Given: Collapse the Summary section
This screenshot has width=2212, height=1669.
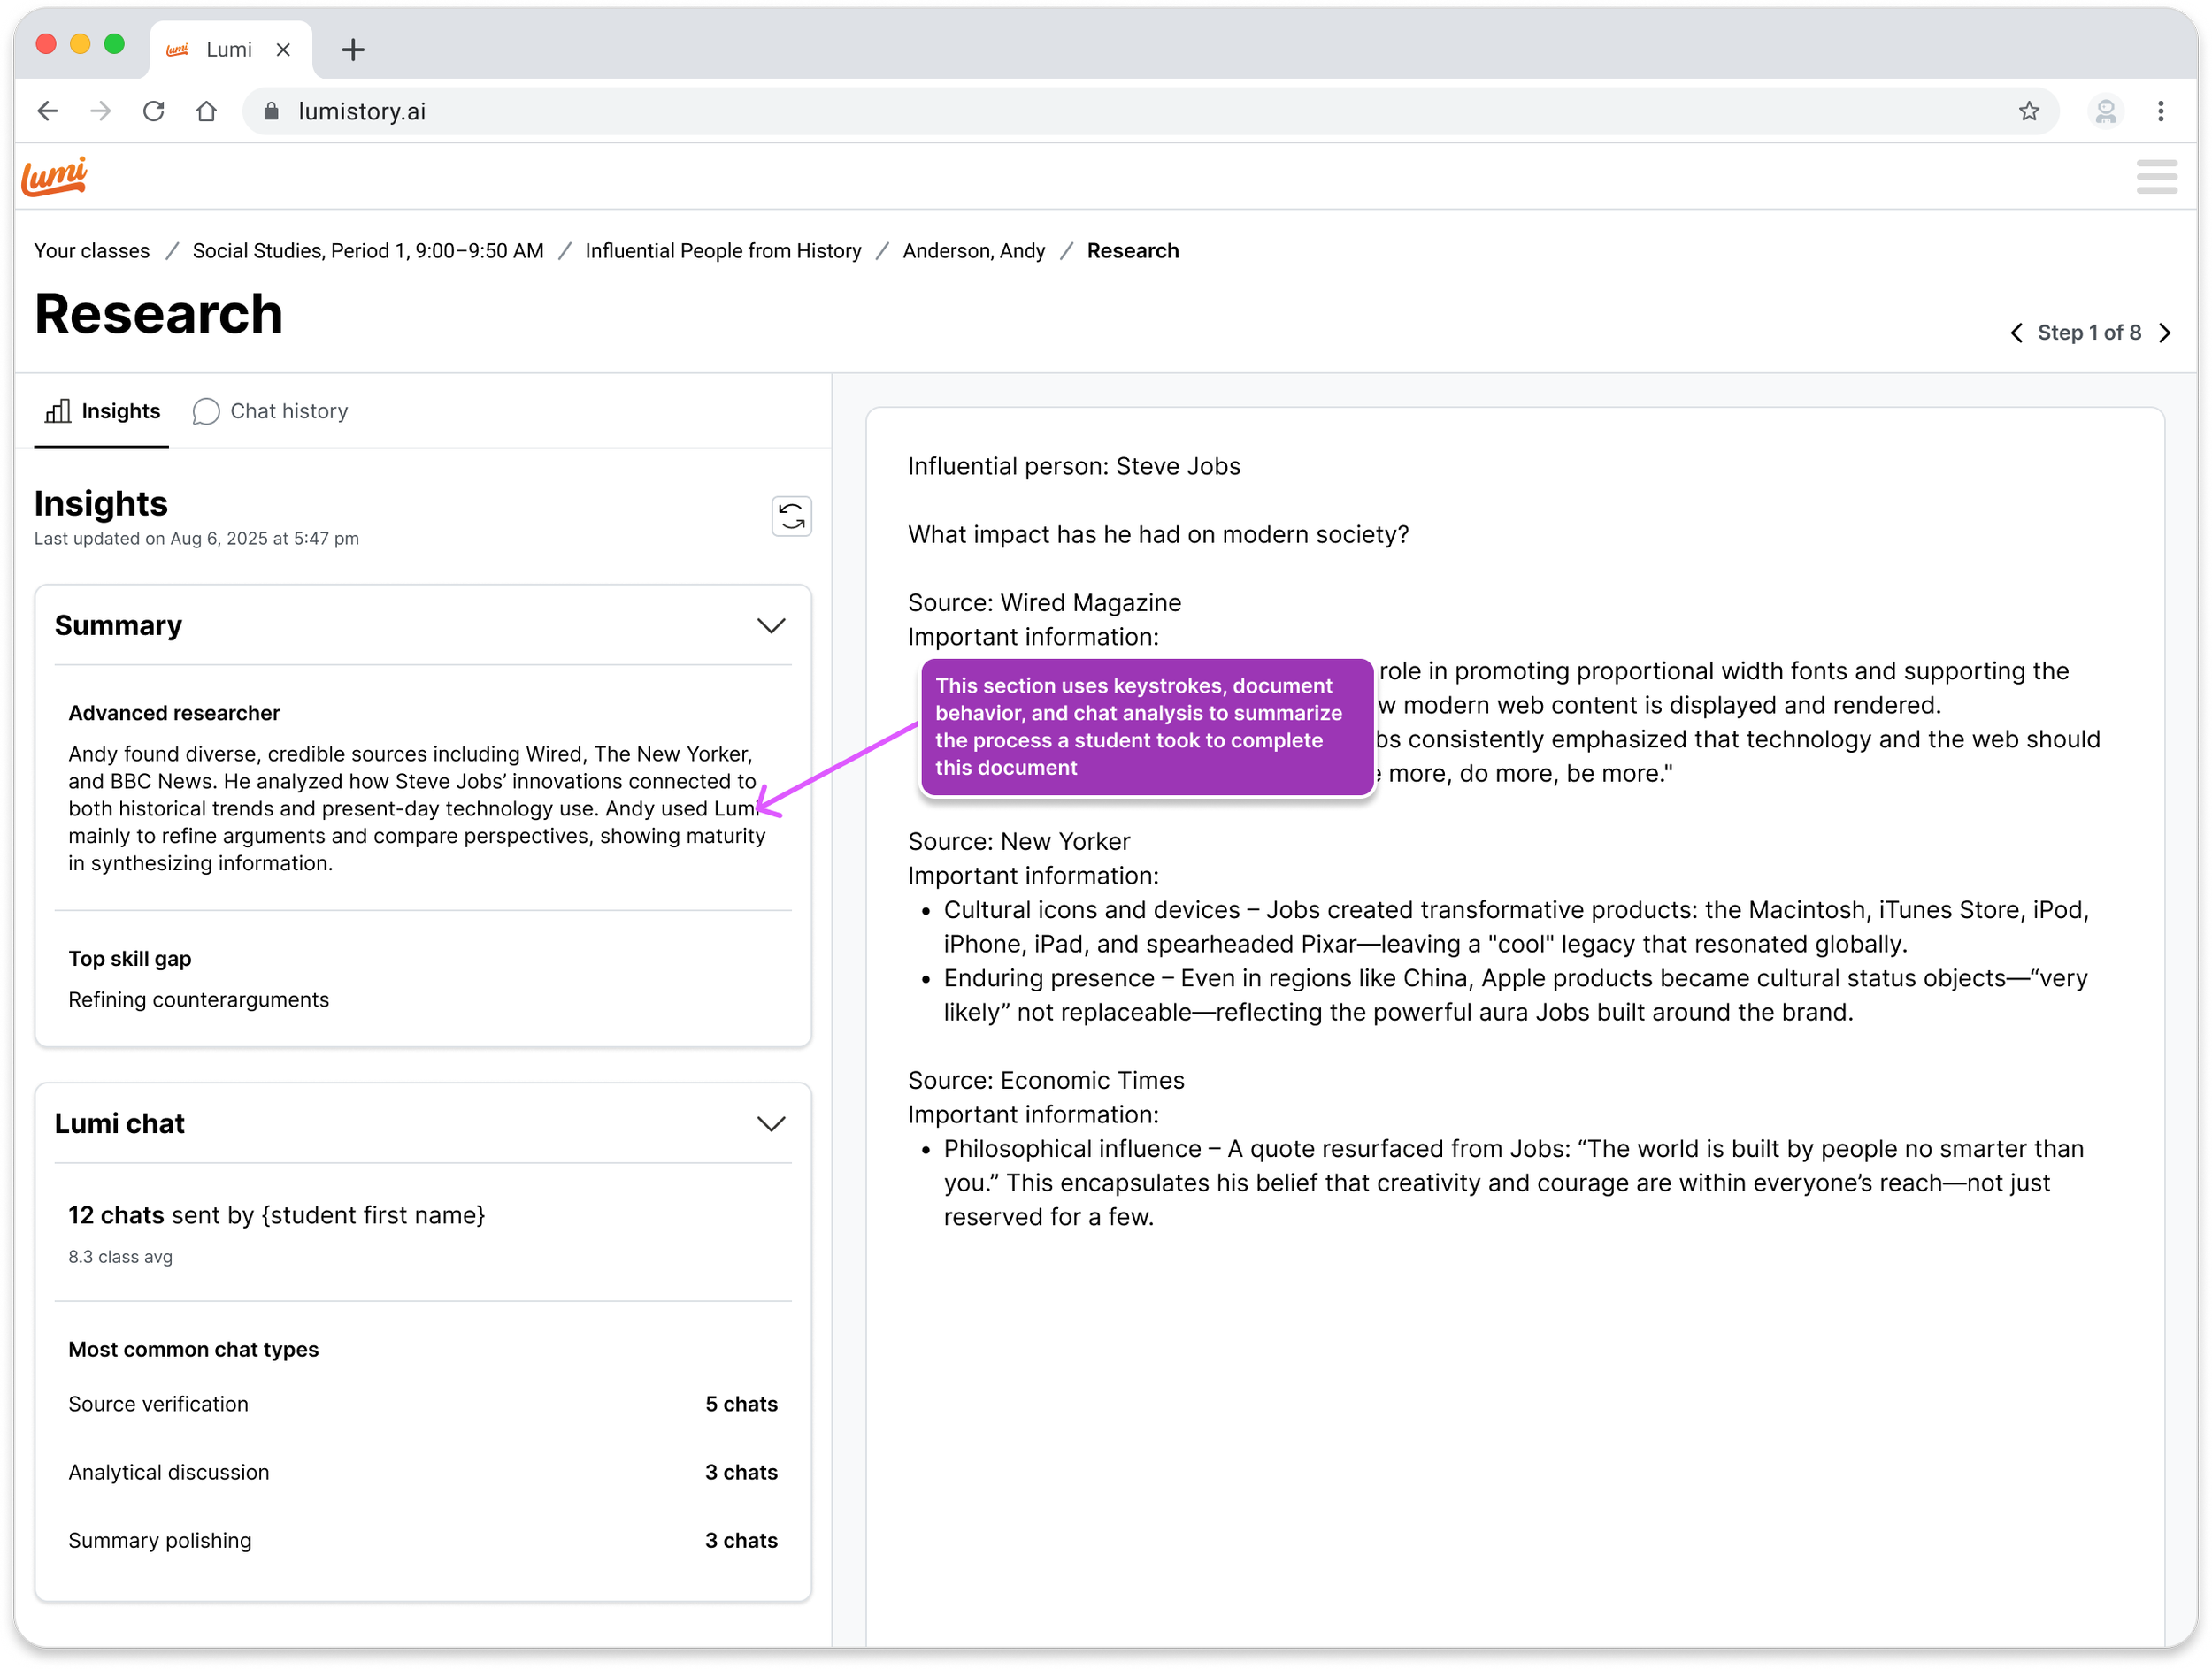Looking at the screenshot, I should (770, 625).
